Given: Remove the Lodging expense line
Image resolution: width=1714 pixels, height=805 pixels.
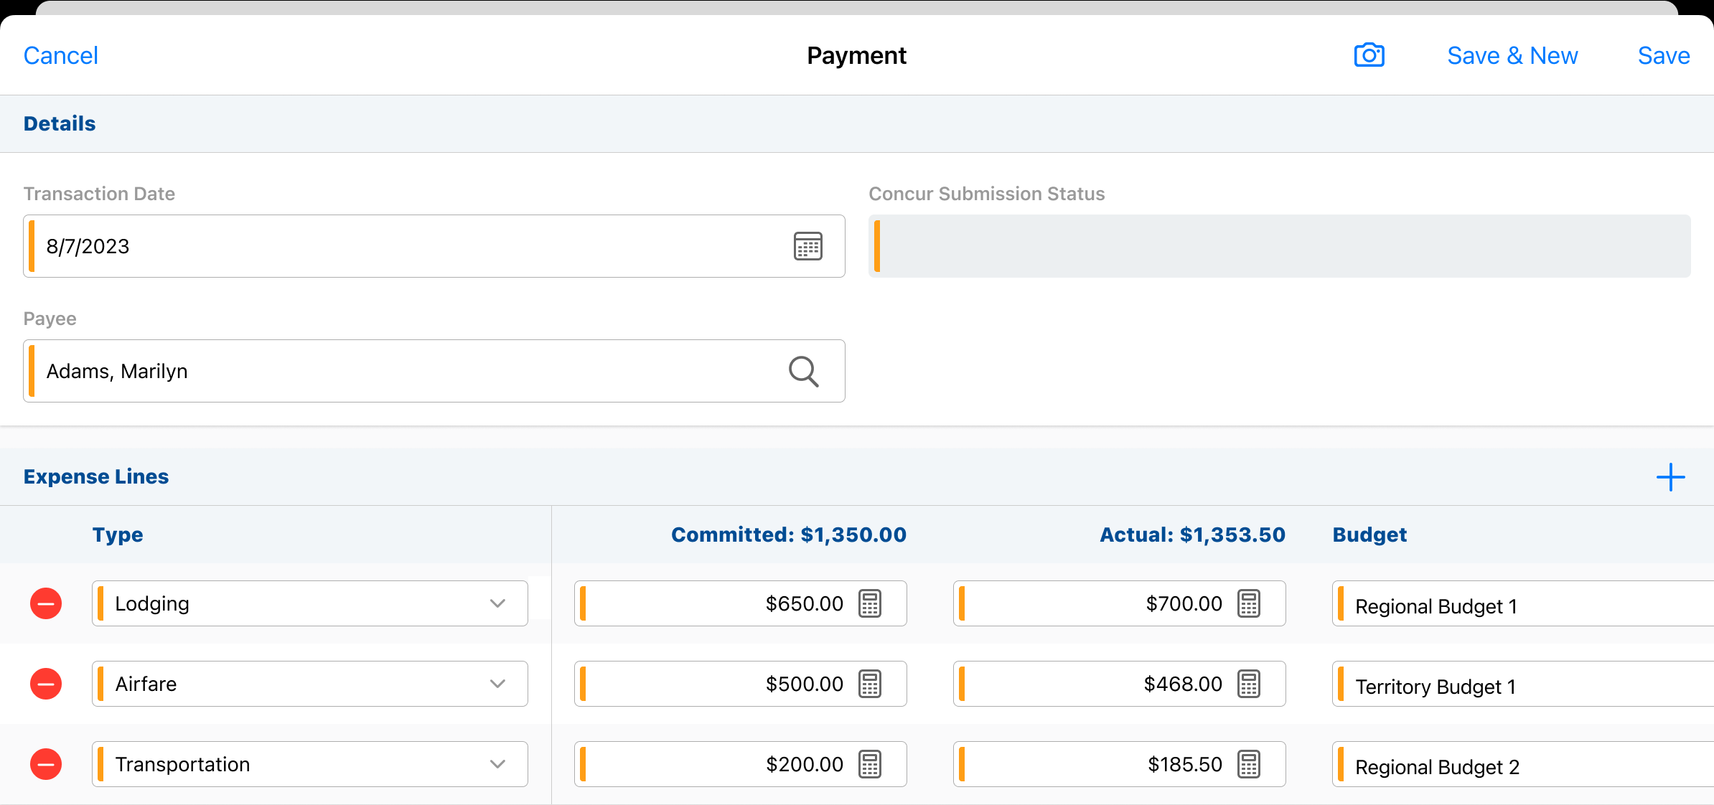Looking at the screenshot, I should (x=46, y=603).
